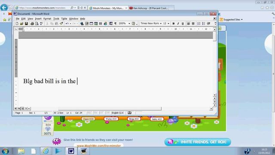Open Windows Media Player from taskbar

coord(58,151)
